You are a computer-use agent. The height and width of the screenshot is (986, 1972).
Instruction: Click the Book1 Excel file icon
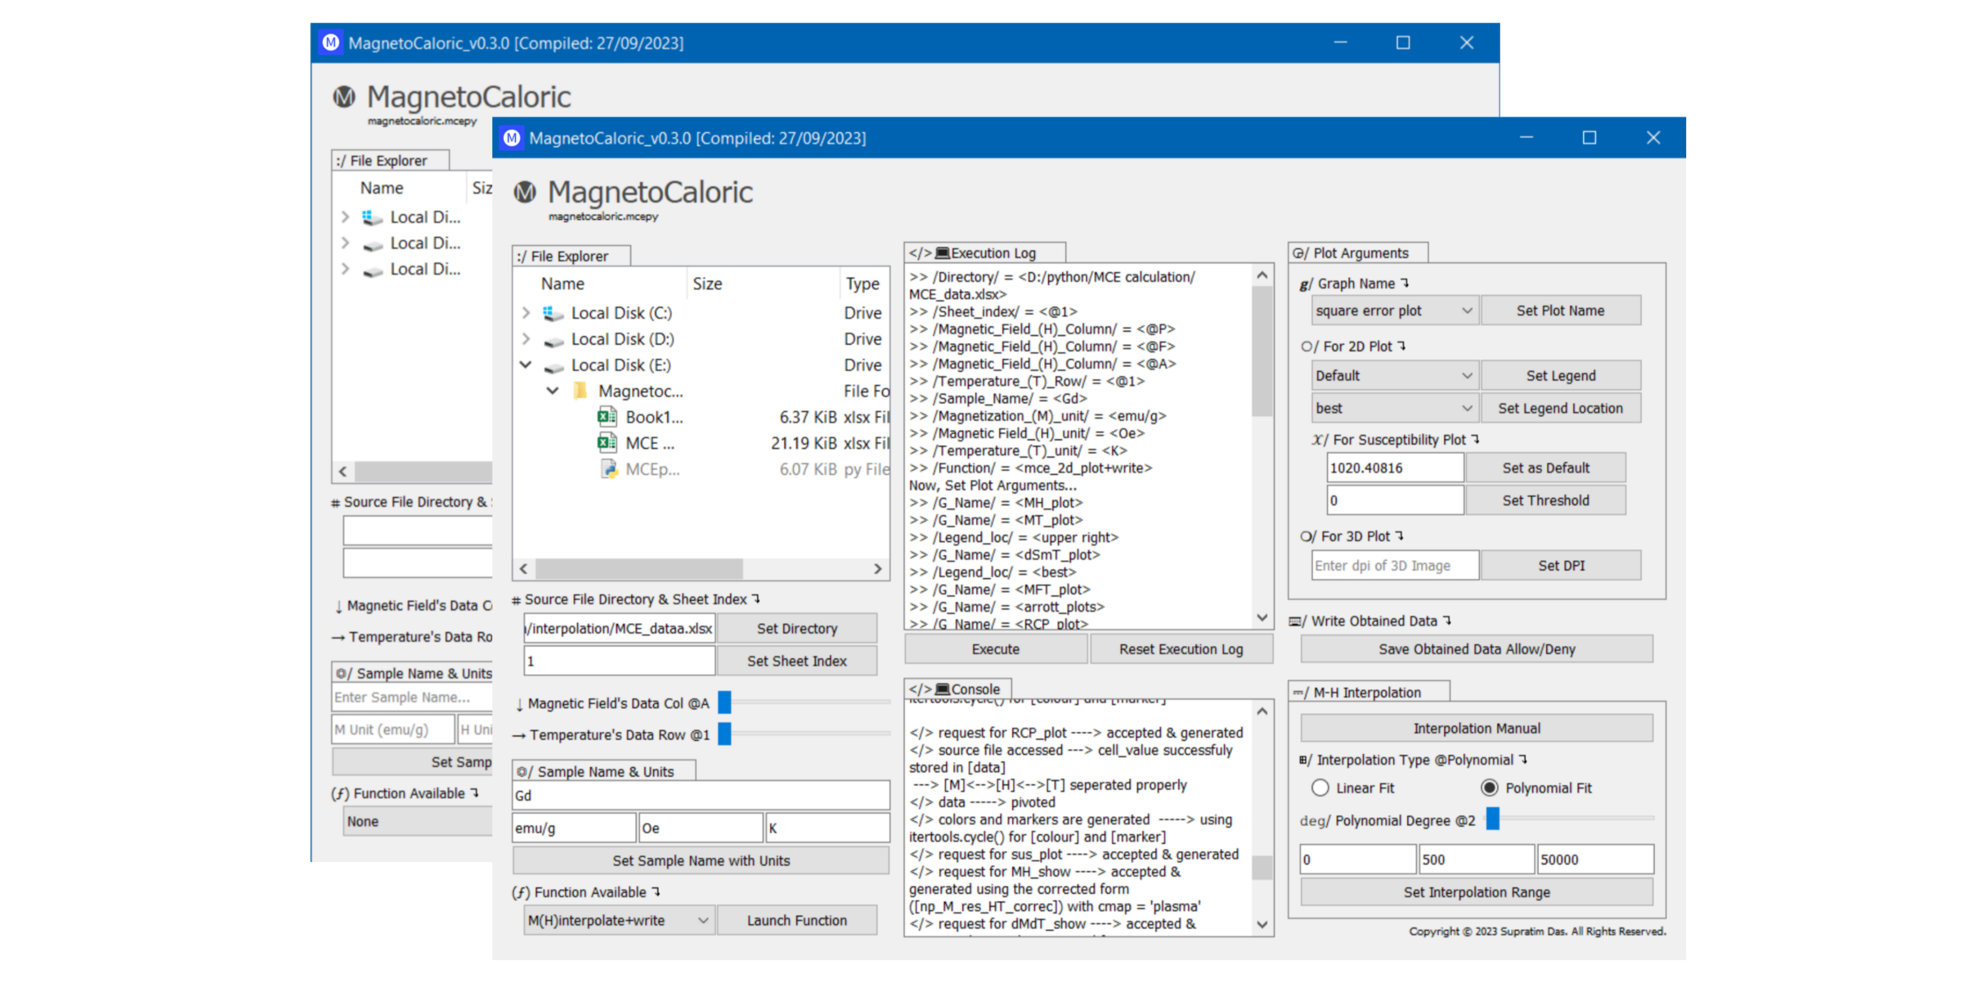tap(606, 417)
